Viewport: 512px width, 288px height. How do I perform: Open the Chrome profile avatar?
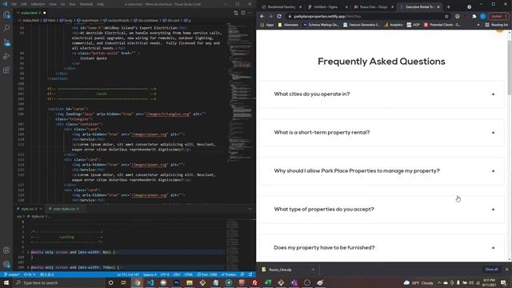click(483, 16)
